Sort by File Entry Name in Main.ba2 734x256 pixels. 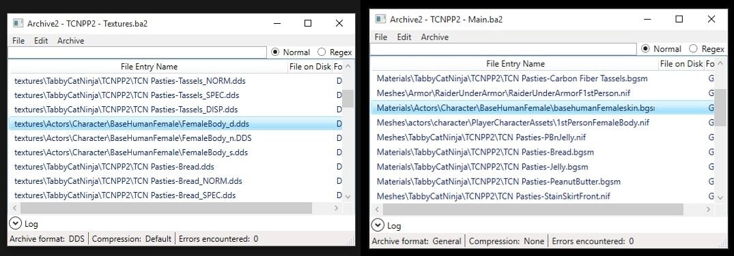515,63
